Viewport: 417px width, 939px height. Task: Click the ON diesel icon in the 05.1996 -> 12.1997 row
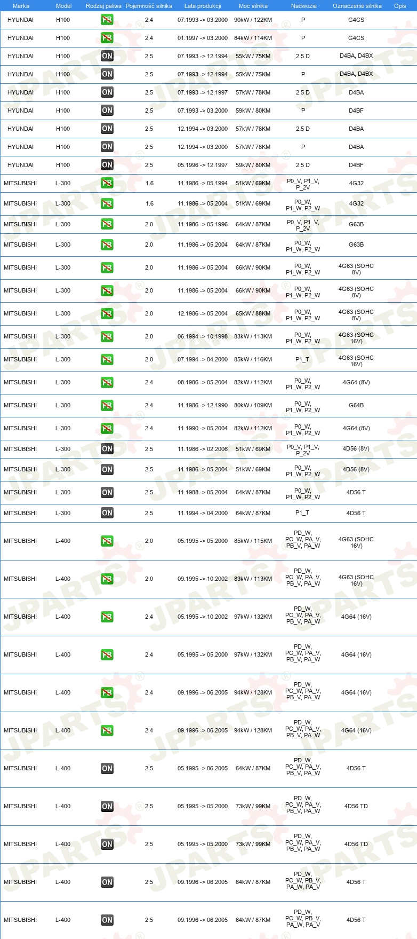[x=107, y=165]
